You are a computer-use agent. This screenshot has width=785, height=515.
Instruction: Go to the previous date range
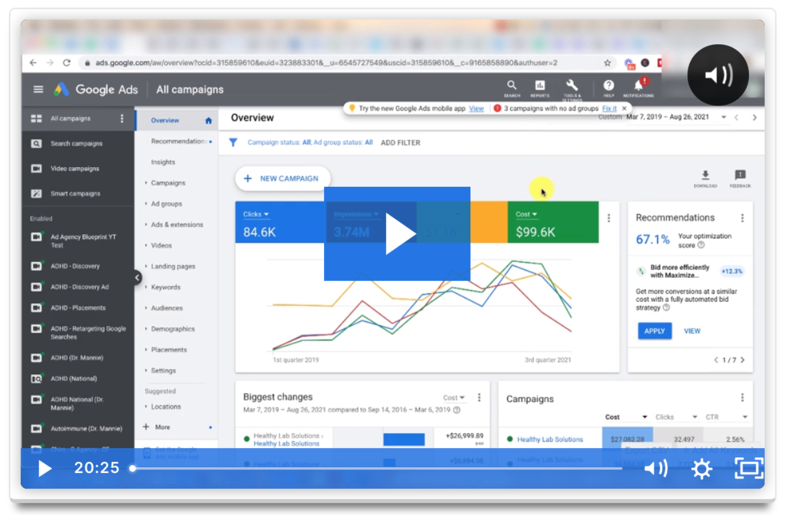737,117
